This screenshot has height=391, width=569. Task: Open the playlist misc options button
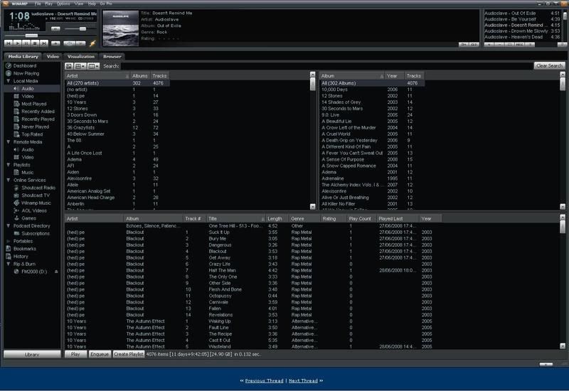(x=520, y=45)
